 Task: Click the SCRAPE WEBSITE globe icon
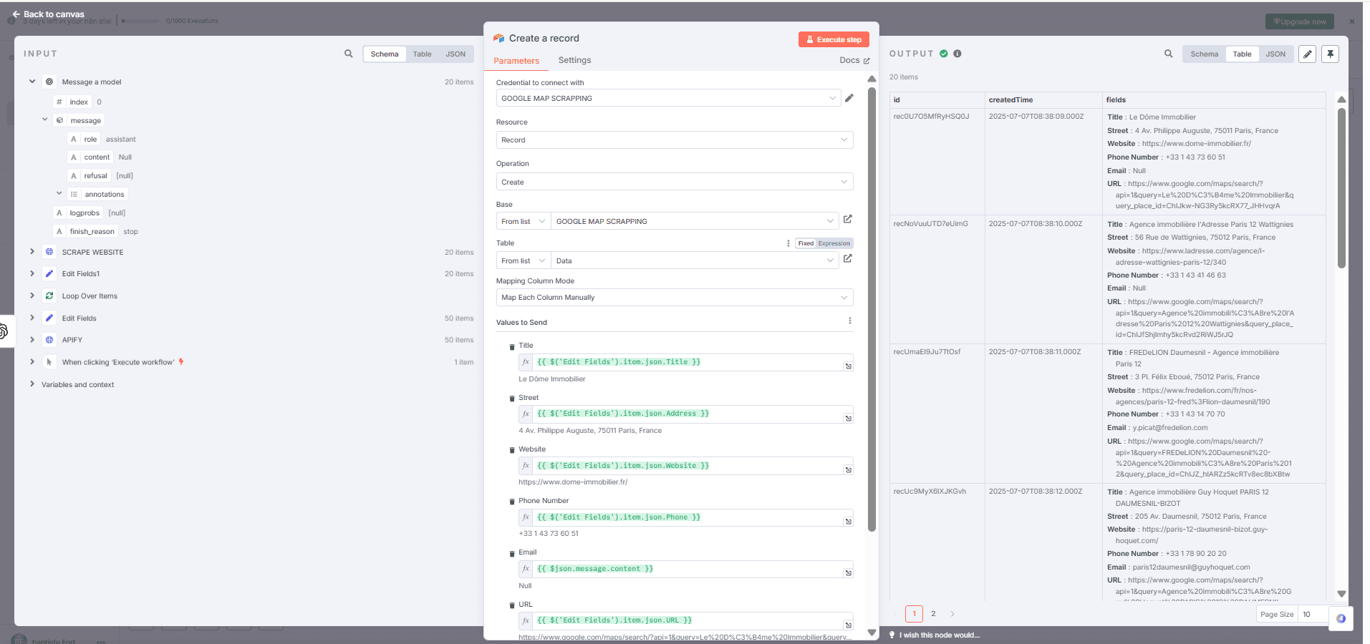point(49,252)
